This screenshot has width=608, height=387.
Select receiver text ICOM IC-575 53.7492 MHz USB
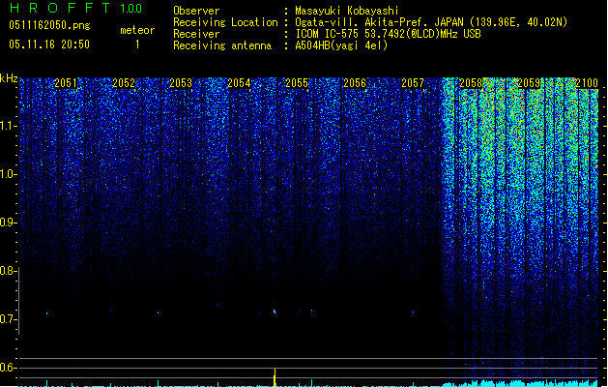[x=388, y=34]
